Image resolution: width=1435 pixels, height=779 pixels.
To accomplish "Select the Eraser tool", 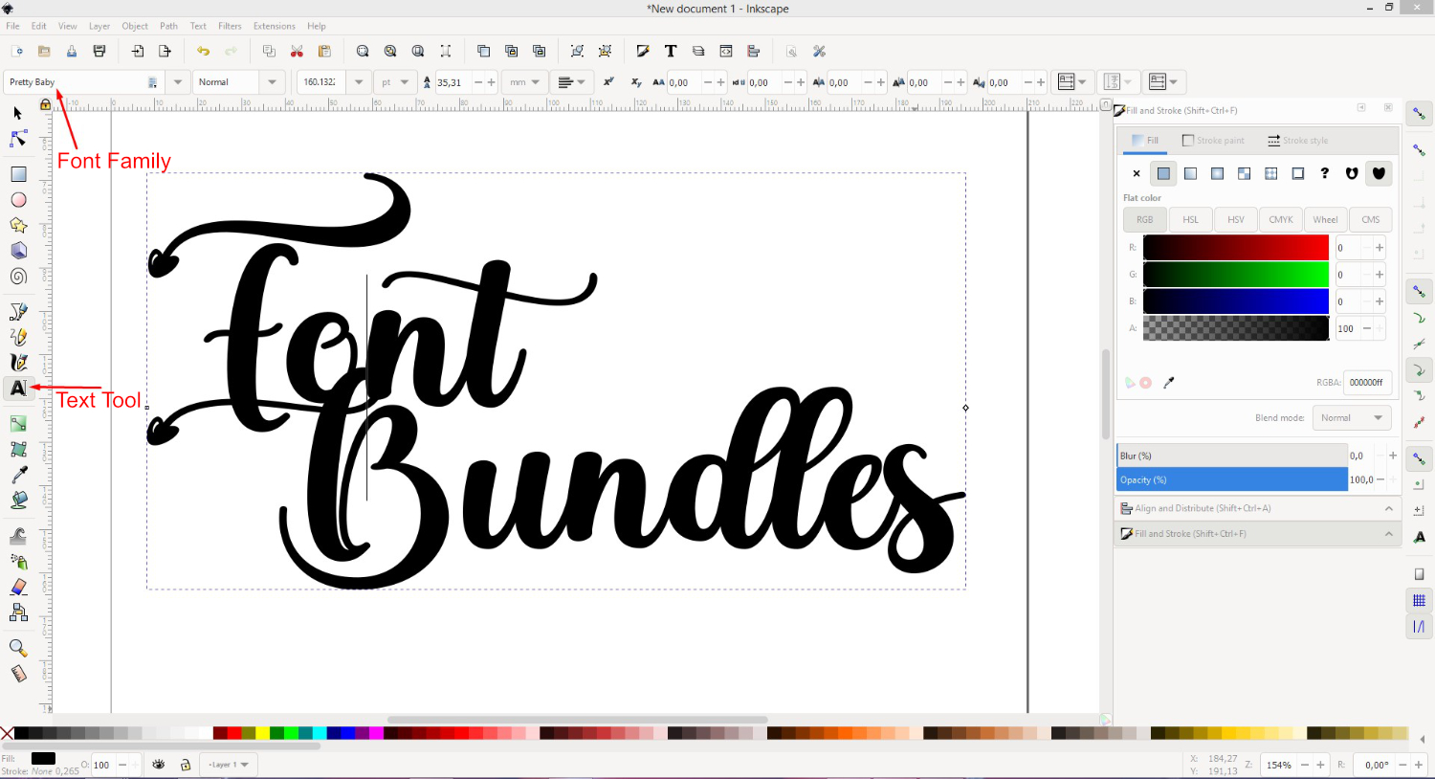I will pos(18,587).
